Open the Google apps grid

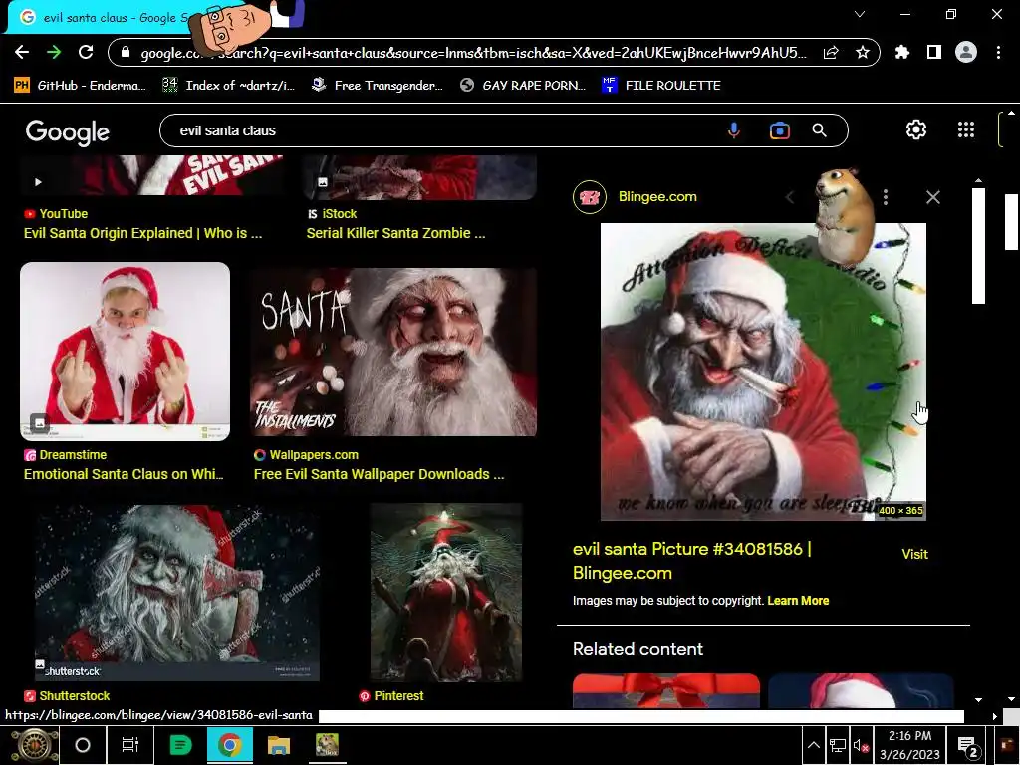966,130
